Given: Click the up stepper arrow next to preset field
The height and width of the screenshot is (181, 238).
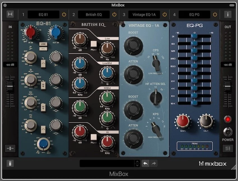Looking at the screenshot, I should [x=137, y=161].
